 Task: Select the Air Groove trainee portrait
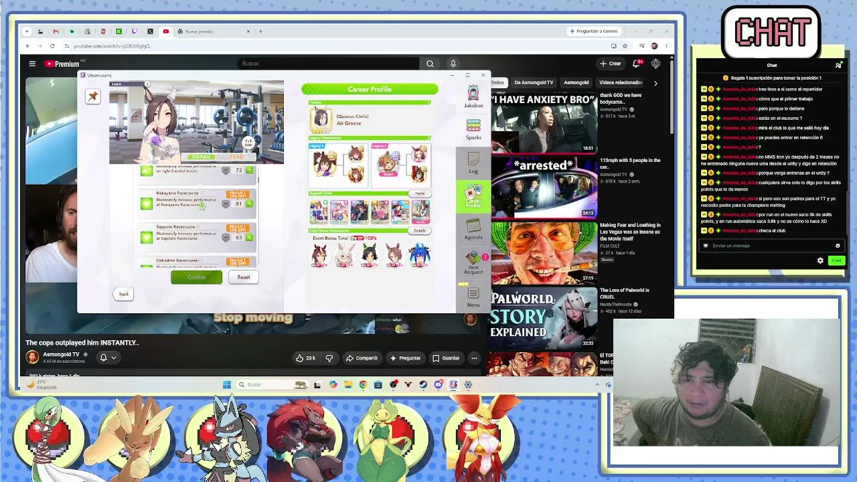[321, 120]
